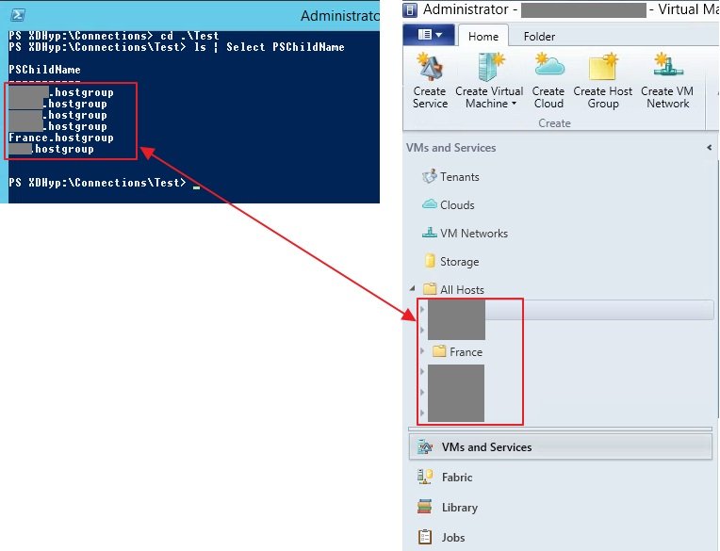720x551 pixels.
Task: Click the VM Networks icon
Action: (x=430, y=233)
